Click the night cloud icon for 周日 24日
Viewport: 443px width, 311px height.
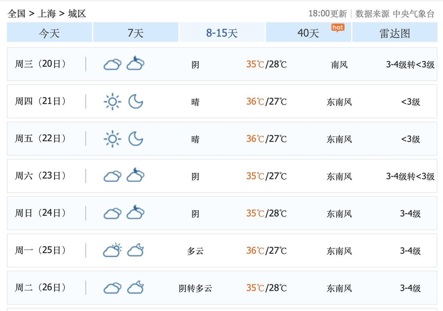(x=135, y=213)
